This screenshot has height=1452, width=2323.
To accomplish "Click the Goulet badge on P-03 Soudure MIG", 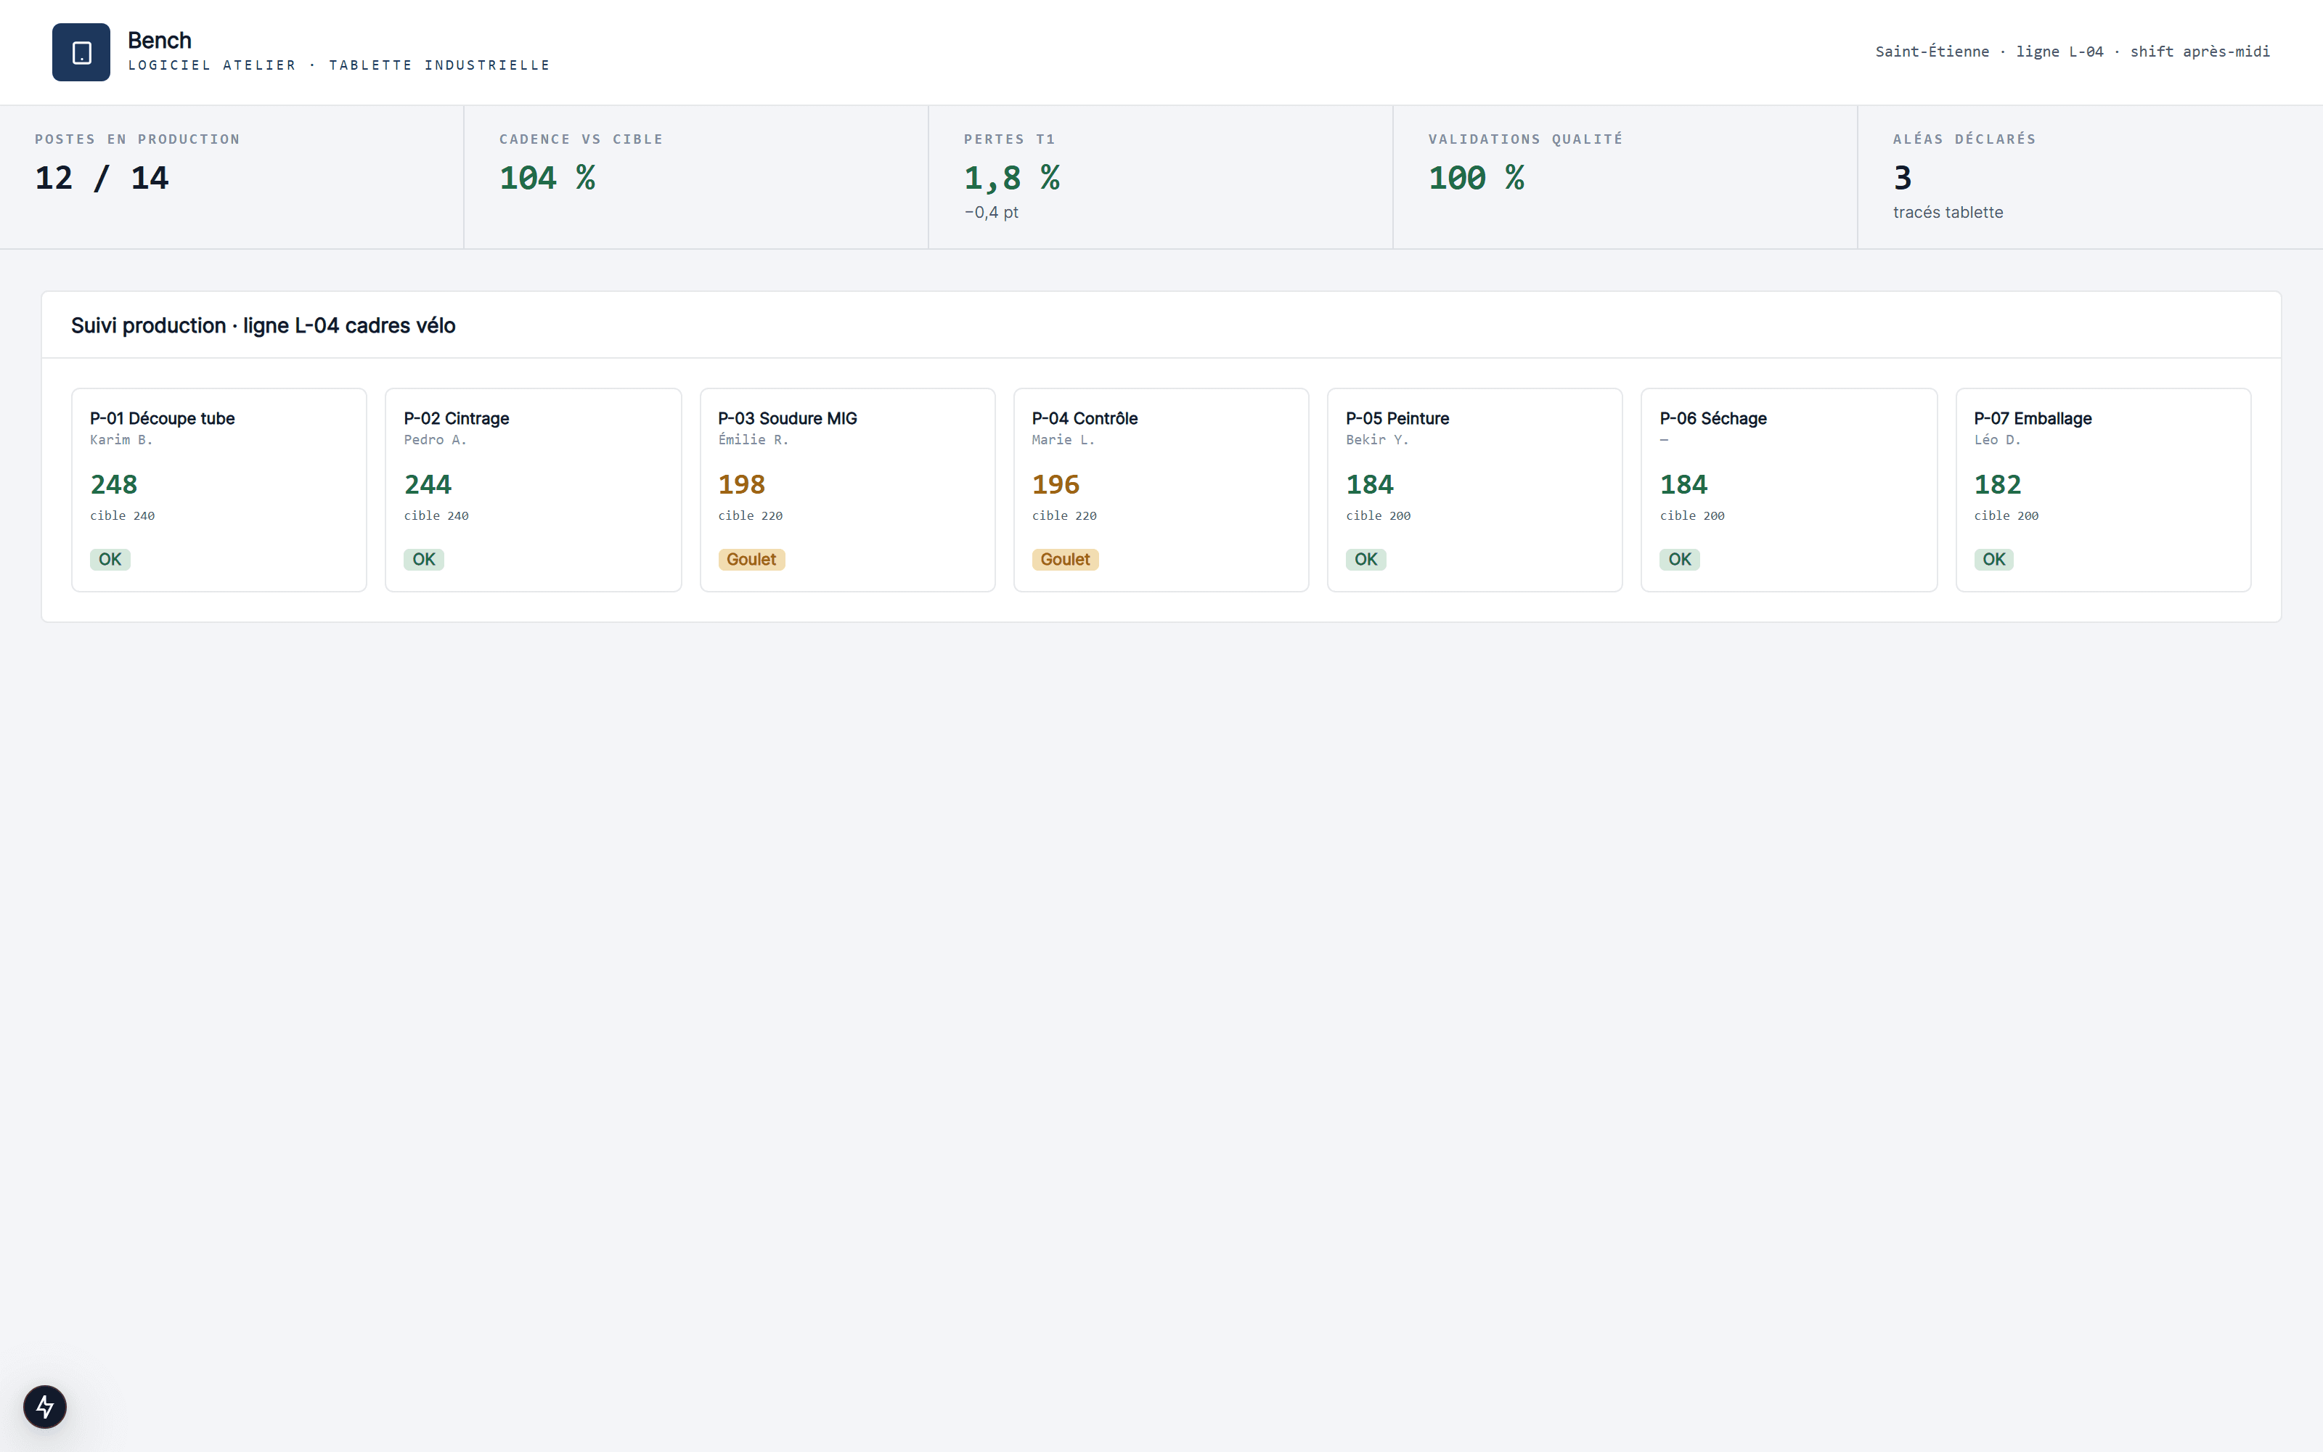I will (x=751, y=559).
